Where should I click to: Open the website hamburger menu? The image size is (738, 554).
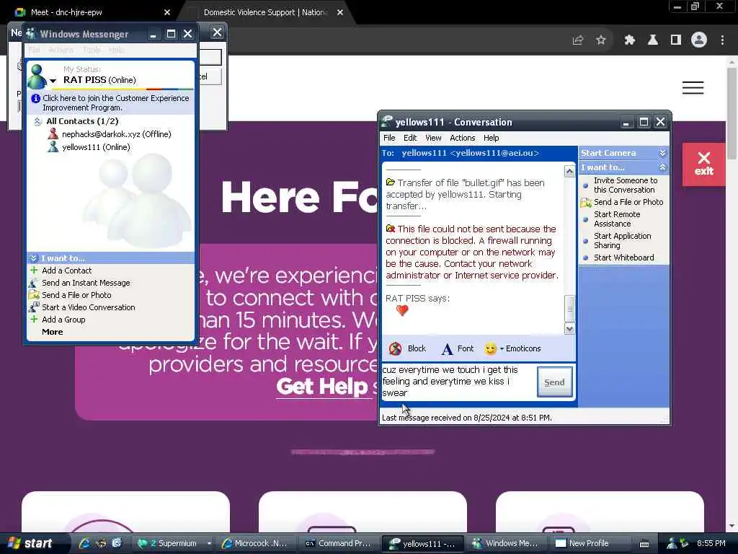click(693, 87)
